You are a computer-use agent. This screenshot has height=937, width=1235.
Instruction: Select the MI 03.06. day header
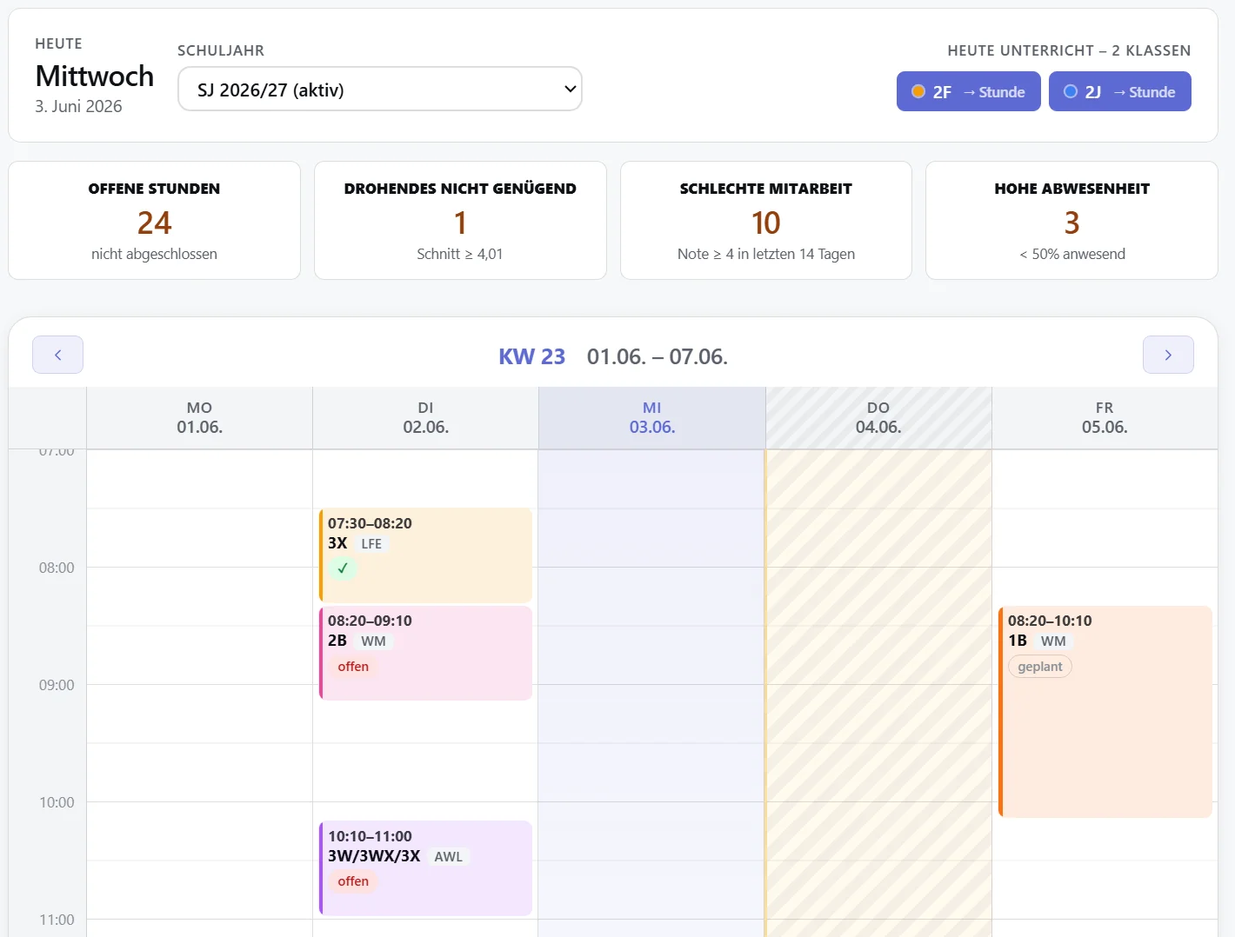click(x=652, y=418)
